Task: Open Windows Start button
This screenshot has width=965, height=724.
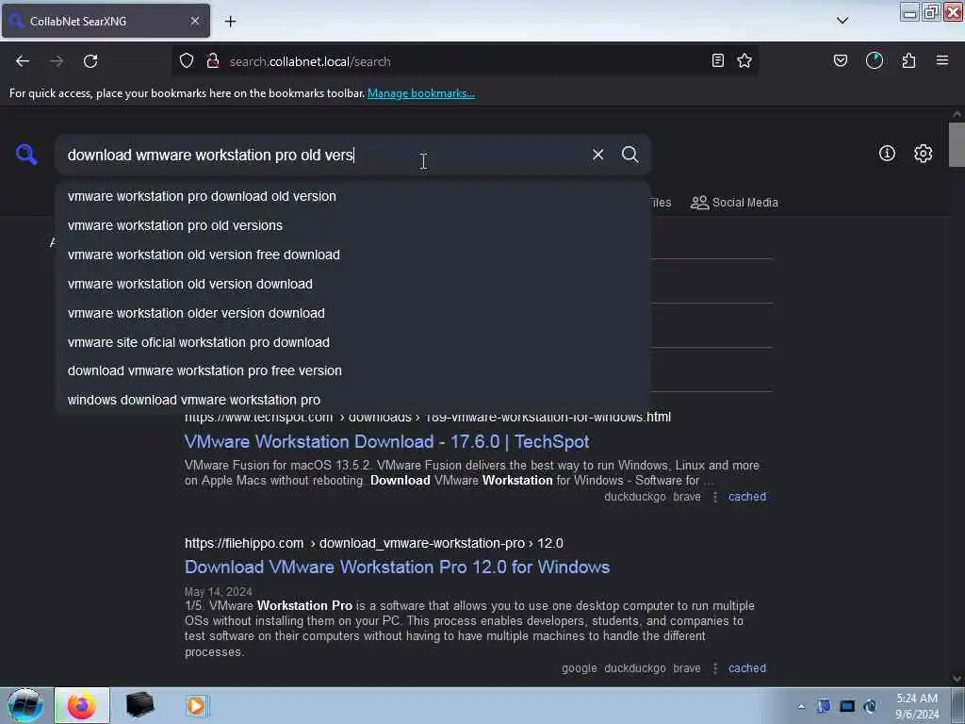Action: (25, 705)
